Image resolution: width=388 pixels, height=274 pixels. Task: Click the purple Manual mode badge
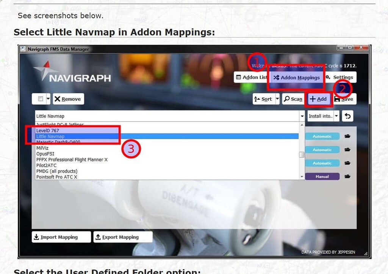point(322,176)
